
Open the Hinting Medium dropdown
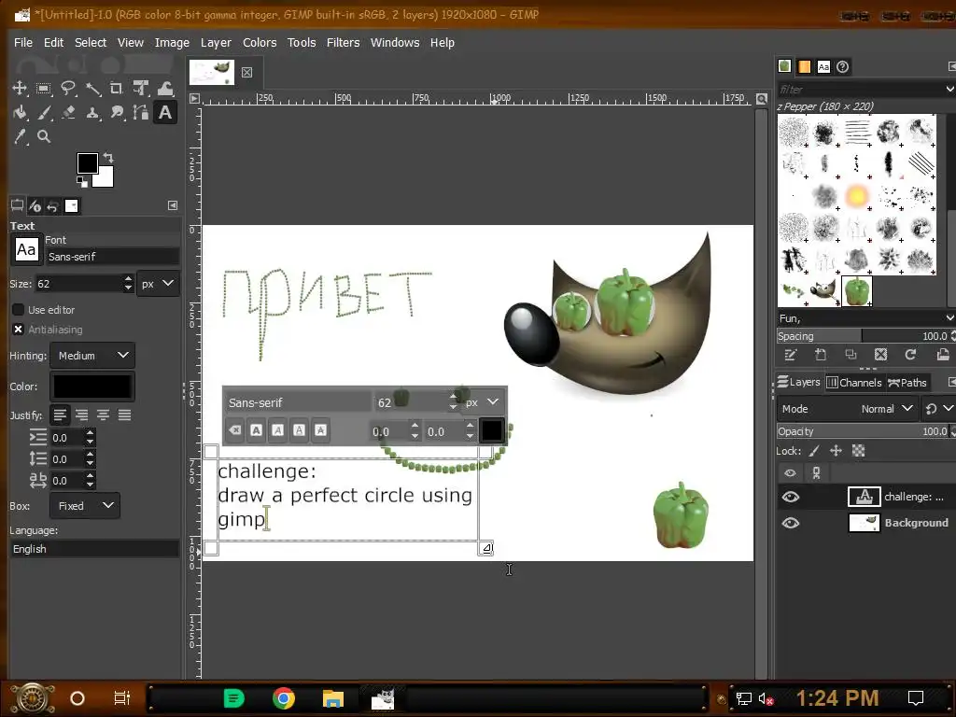point(92,356)
